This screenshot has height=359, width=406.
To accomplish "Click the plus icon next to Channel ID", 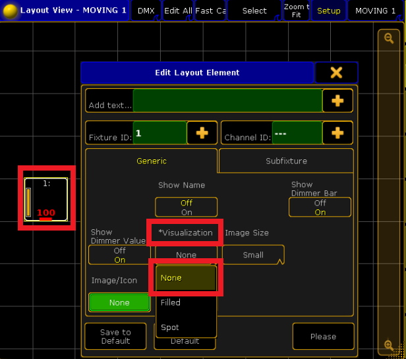I will tap(337, 133).
